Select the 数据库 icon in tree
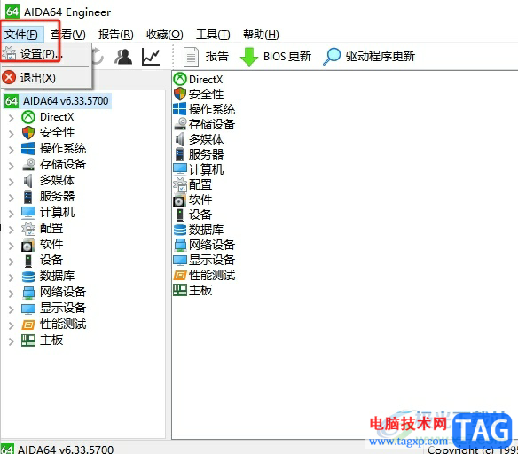Viewport: 518px width, 454px height. [x=28, y=277]
